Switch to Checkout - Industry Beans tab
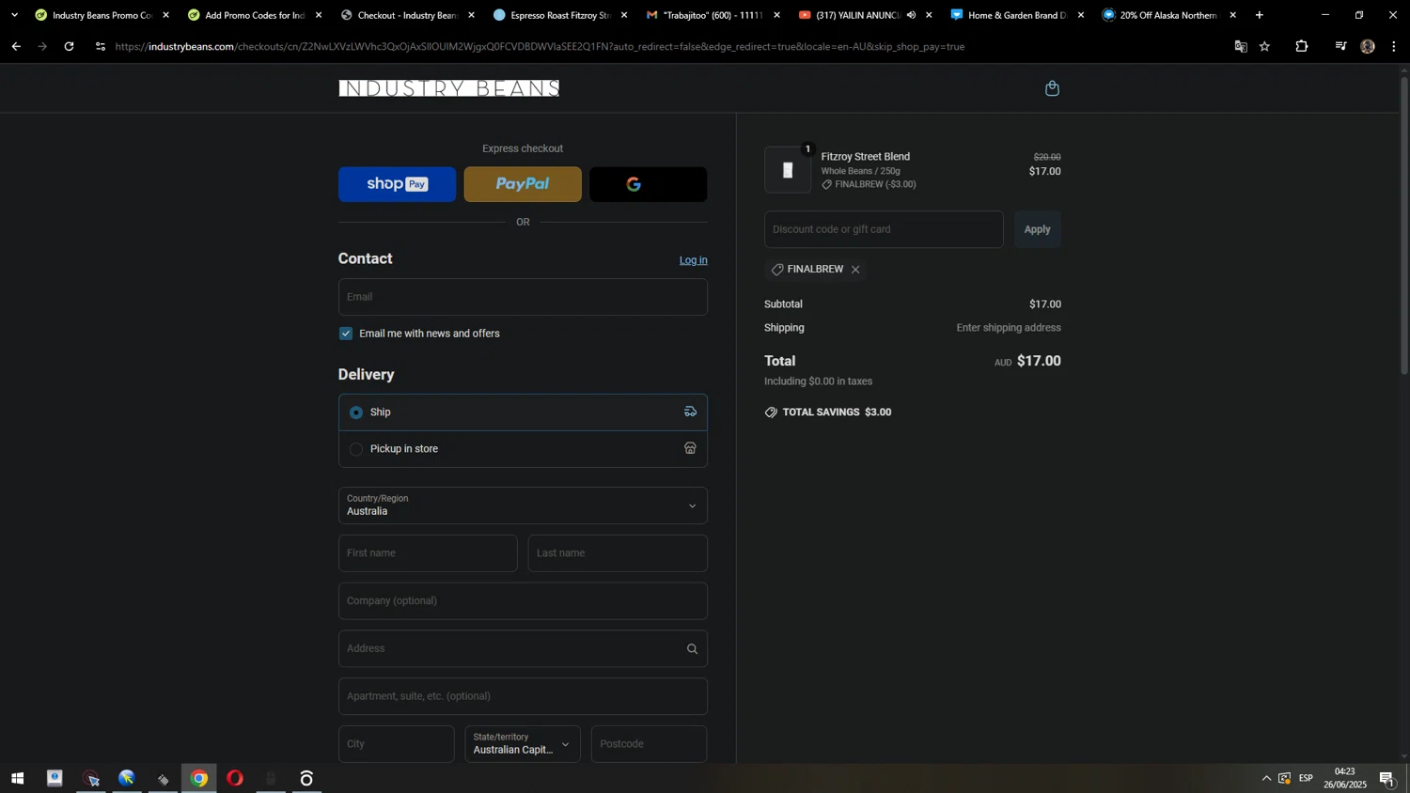Viewport: 1410px width, 793px height. [407, 15]
